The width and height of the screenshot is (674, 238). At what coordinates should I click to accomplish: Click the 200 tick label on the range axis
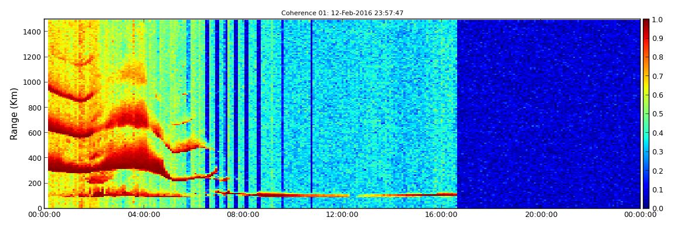point(35,183)
